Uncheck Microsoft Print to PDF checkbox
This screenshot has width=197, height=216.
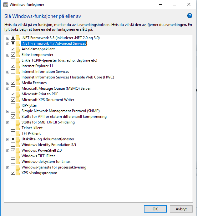point(13,94)
